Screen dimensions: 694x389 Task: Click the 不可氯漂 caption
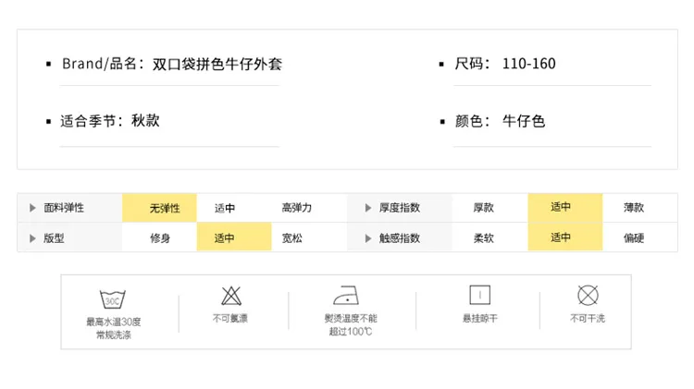[x=230, y=318]
